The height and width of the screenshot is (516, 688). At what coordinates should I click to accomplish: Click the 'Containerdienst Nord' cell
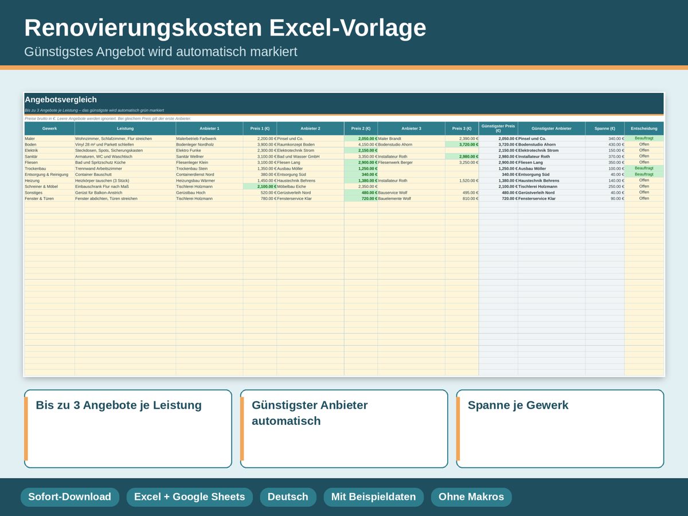click(209, 175)
